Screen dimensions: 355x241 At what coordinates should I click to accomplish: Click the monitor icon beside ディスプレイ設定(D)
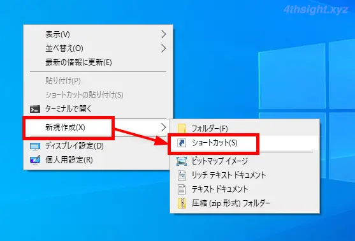tap(35, 147)
